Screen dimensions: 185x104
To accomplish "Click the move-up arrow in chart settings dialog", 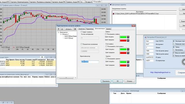I will click(x=58, y=29).
